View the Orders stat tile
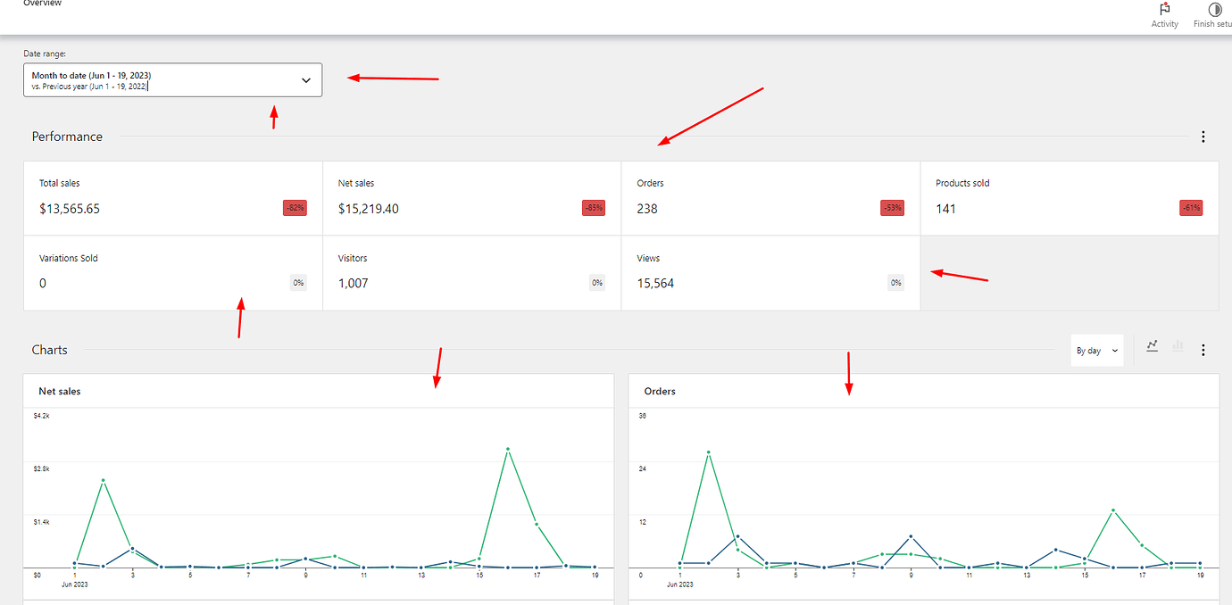The image size is (1232, 605). tap(770, 198)
